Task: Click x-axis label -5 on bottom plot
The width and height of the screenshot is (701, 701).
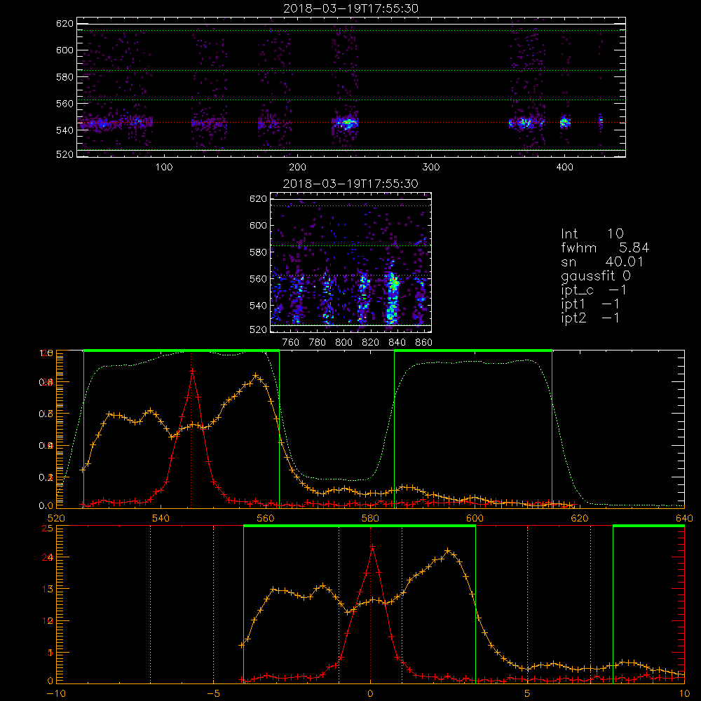Action: (214, 694)
